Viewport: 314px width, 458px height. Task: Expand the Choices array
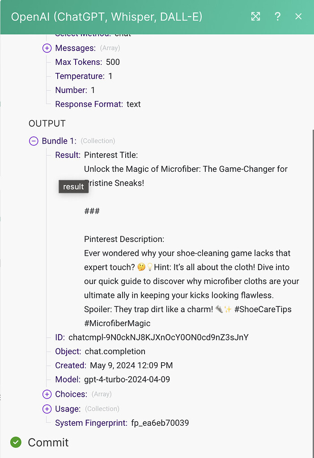[x=47, y=394]
